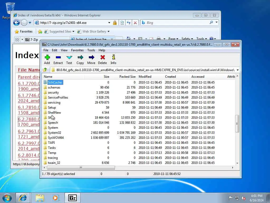The image size is (270, 203).
Task: Stop page loading in Internet Explorer
Action: pyautogui.click(x=135, y=23)
